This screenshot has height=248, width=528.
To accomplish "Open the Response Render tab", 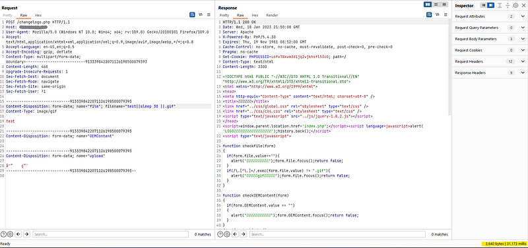I will coord(272,15).
